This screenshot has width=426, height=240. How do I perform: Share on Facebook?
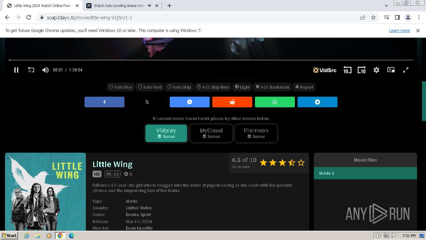[x=105, y=102]
